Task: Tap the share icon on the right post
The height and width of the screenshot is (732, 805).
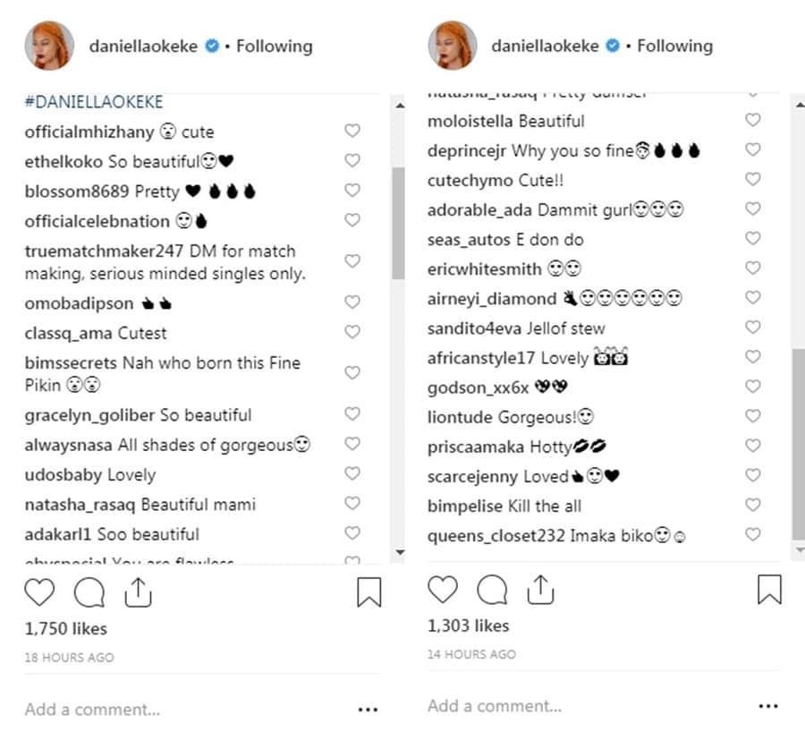Action: [x=540, y=589]
